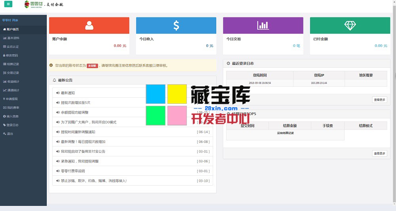Click speaker icon of 提现次数增加至5次 row
The image size is (396, 211).
pyautogui.click(x=58, y=103)
